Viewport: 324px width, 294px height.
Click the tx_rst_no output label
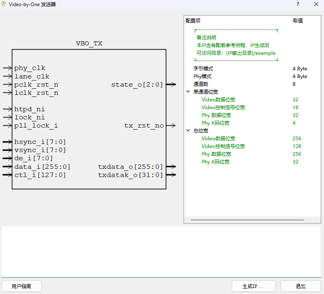(144, 126)
